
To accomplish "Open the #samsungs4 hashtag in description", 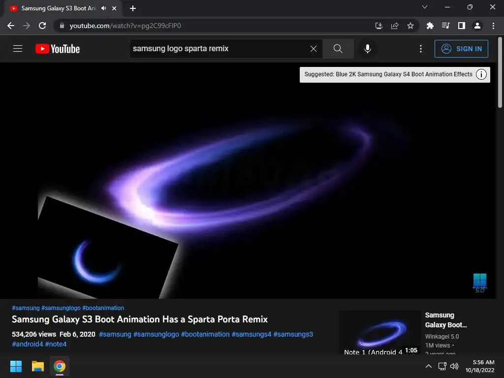I will (252, 334).
